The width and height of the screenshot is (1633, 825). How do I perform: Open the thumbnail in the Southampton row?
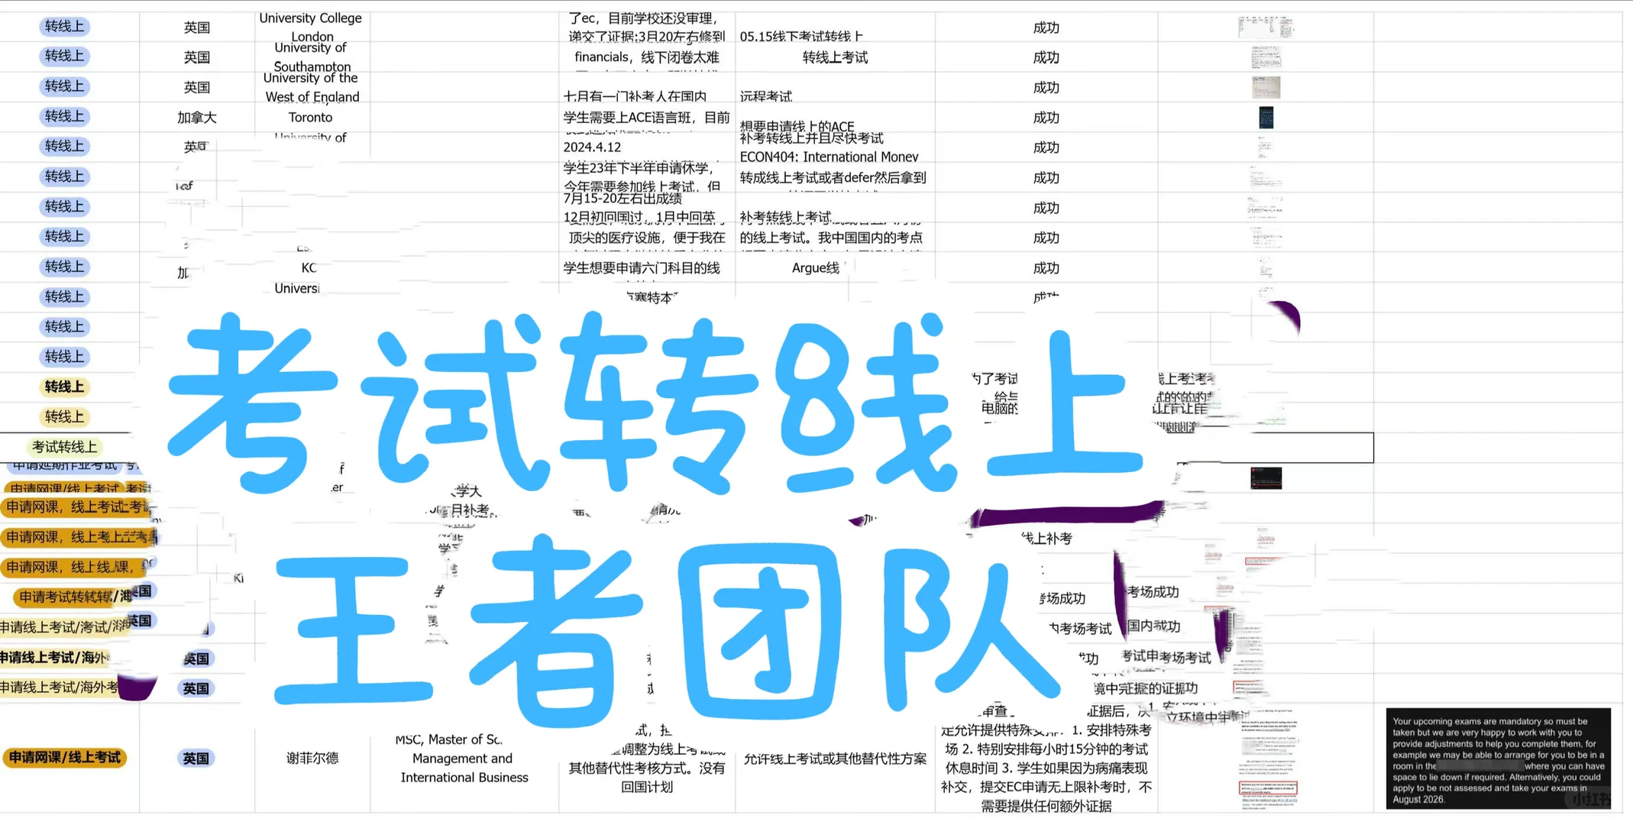point(1266,57)
